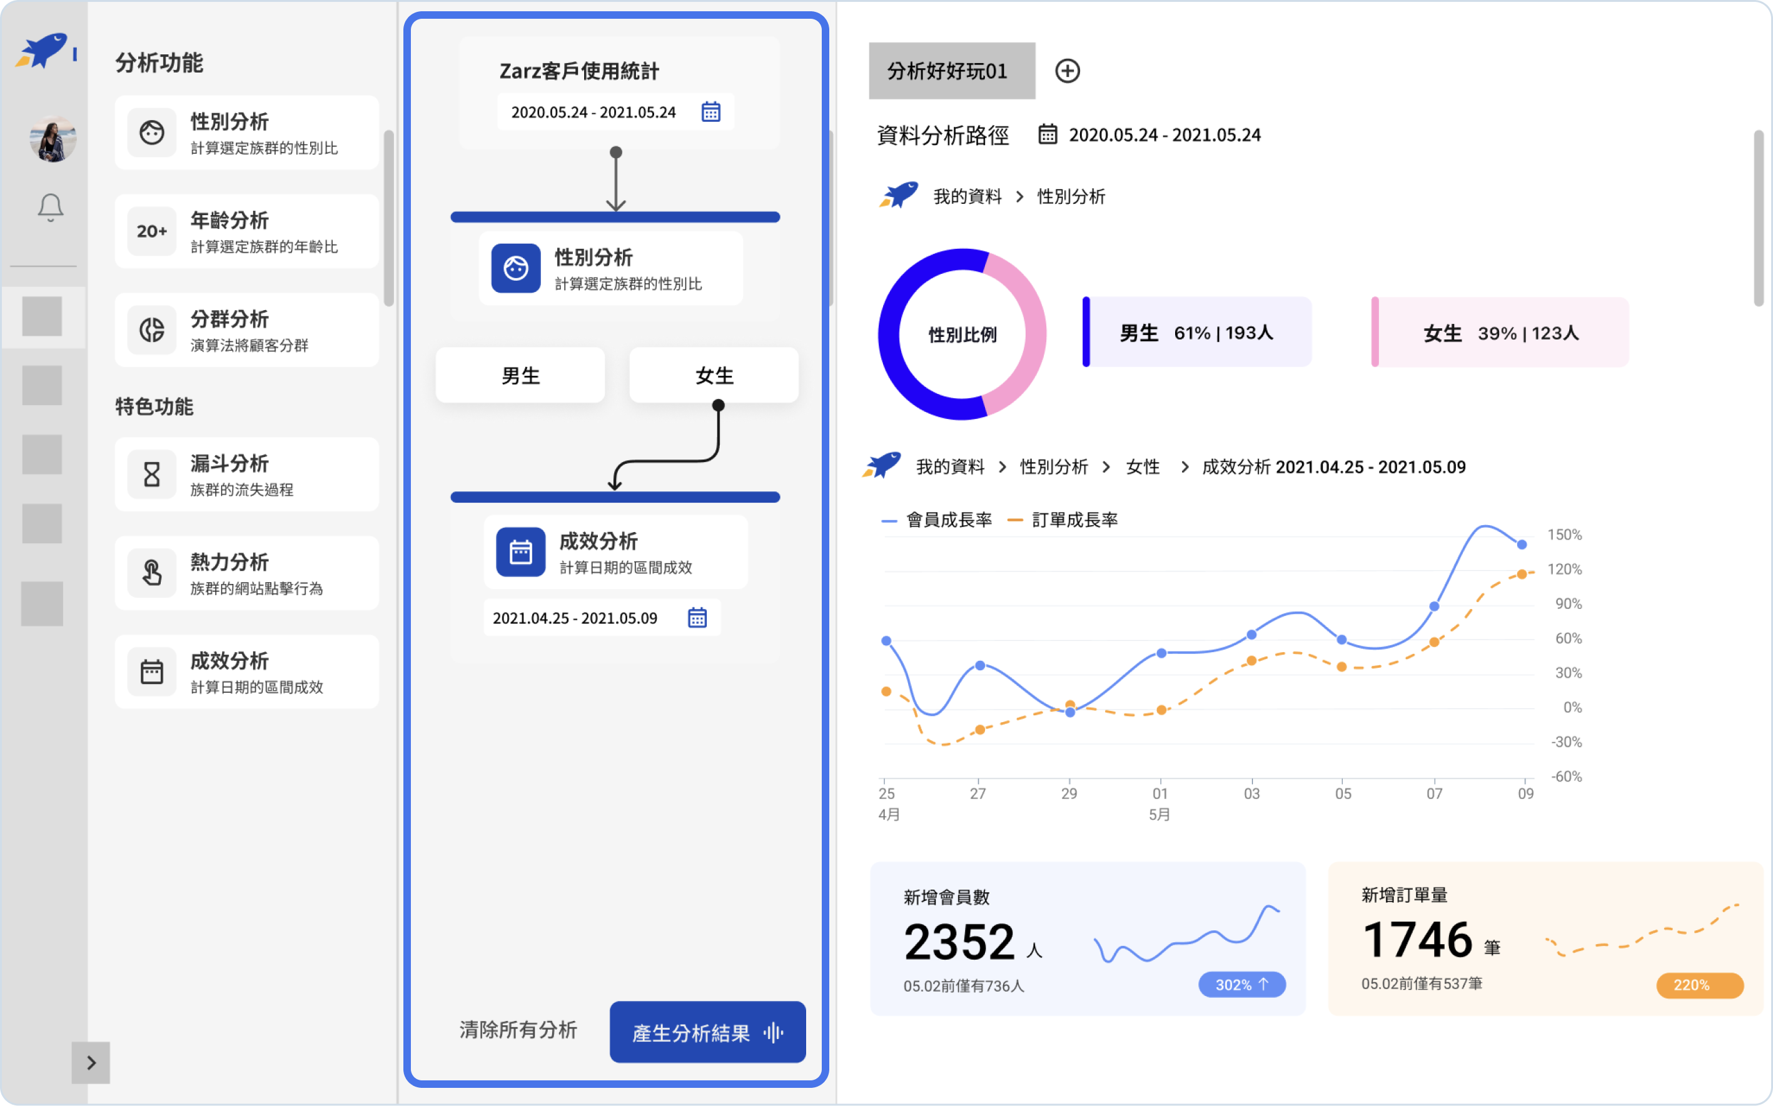Choose the 女生 branch option
Screen dimensions: 1773x1106
(x=714, y=375)
